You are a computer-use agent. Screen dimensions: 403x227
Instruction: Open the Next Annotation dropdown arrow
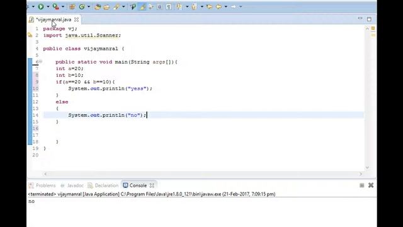pos(187,7)
